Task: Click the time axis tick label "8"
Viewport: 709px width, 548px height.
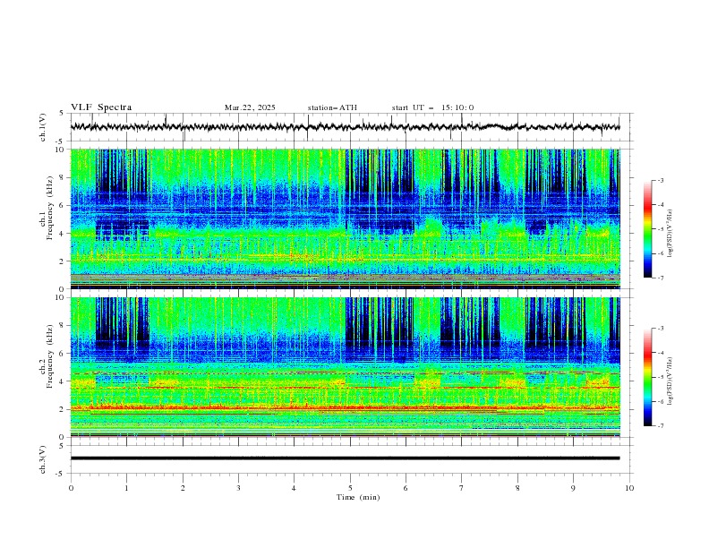Action: [x=517, y=488]
